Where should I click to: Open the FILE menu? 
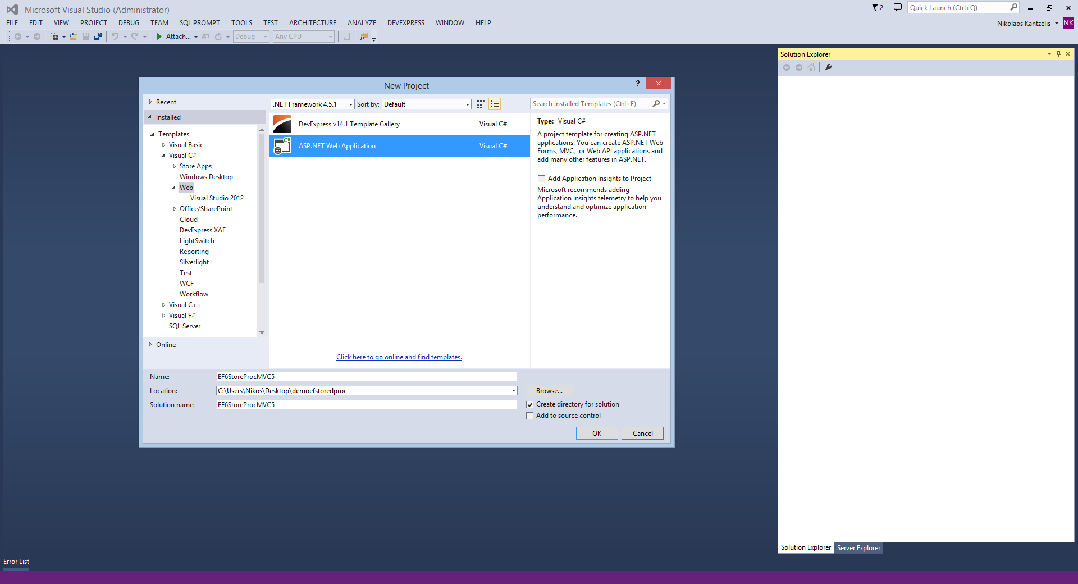click(12, 23)
